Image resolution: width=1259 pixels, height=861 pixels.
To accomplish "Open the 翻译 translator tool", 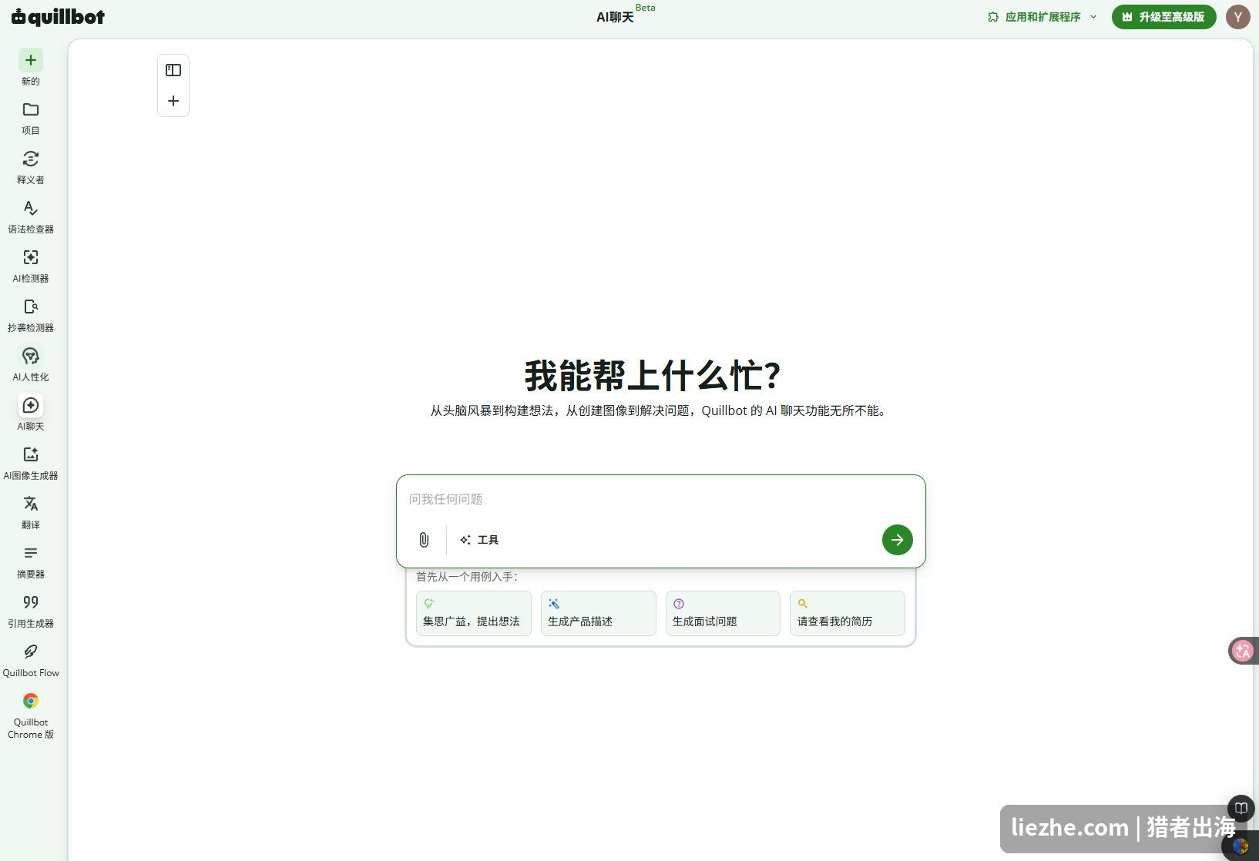I will pos(31,512).
